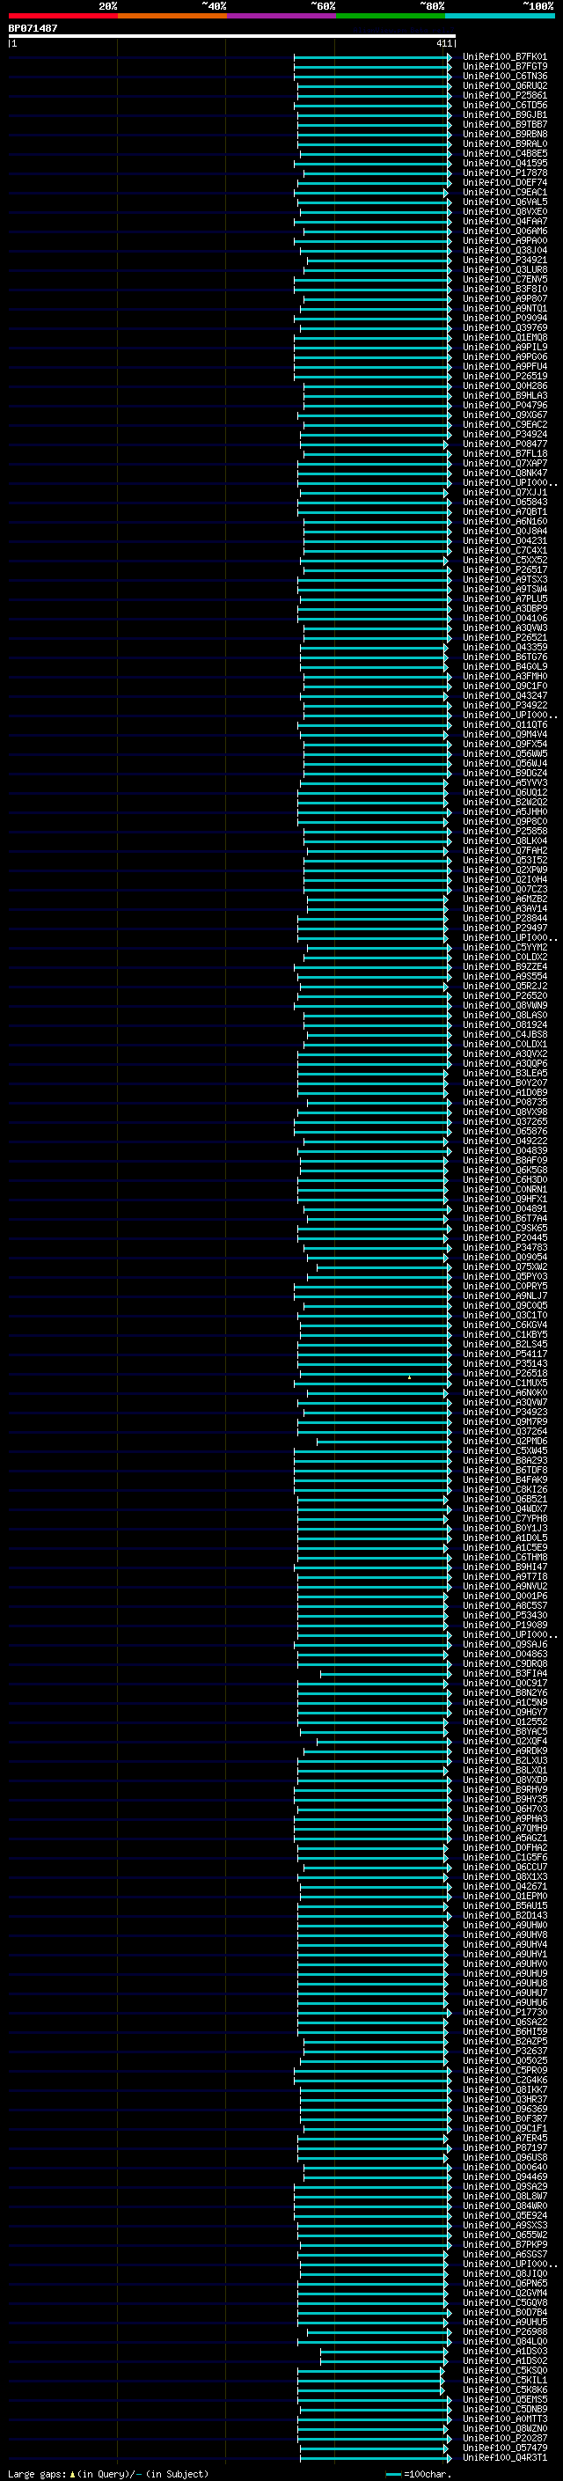
Task: Select the UniRef100_Q9SA29 label
Action: [x=505, y=2186]
